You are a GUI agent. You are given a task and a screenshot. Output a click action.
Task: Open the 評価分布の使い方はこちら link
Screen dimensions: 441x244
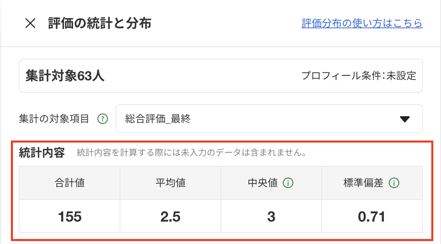coord(362,24)
